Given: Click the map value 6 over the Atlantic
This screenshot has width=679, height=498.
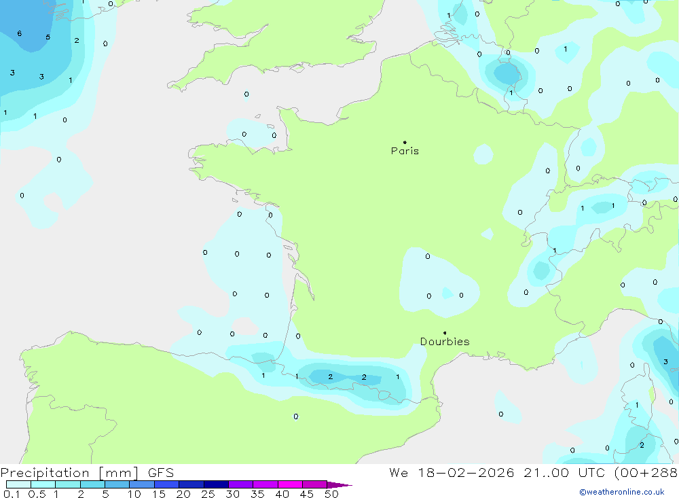Looking at the screenshot, I should [x=20, y=33].
